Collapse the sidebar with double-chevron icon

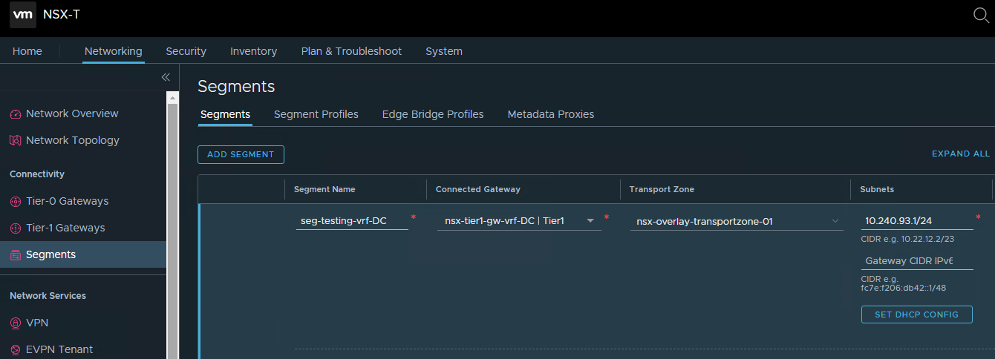166,77
